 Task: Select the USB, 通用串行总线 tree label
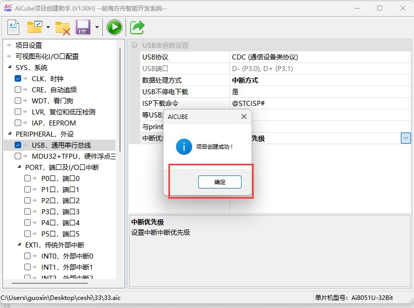pos(61,145)
